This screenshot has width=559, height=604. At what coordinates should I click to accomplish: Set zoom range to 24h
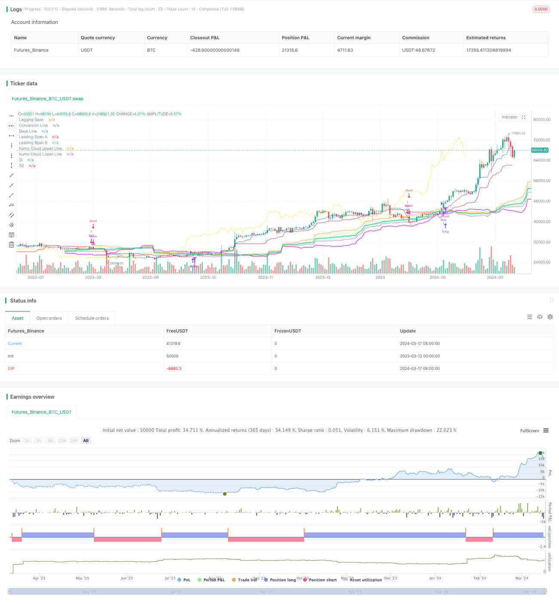coord(74,440)
